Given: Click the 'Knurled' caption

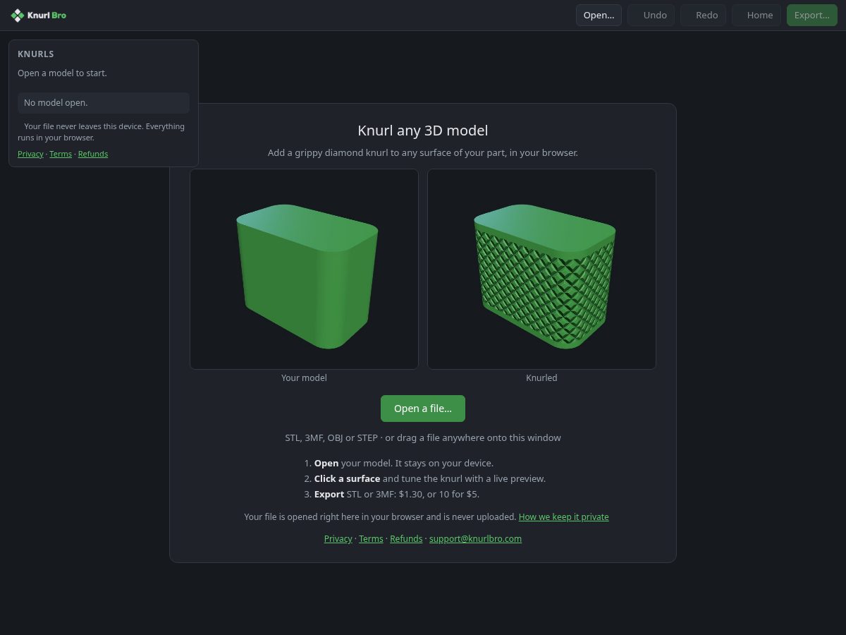Looking at the screenshot, I should (x=541, y=378).
